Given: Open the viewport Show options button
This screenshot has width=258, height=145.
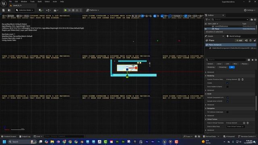Looking at the screenshot, I should [26, 16].
